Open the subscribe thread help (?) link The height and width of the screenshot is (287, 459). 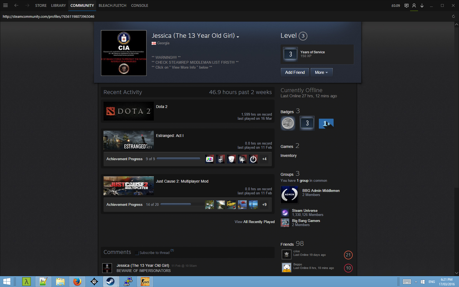click(x=172, y=250)
